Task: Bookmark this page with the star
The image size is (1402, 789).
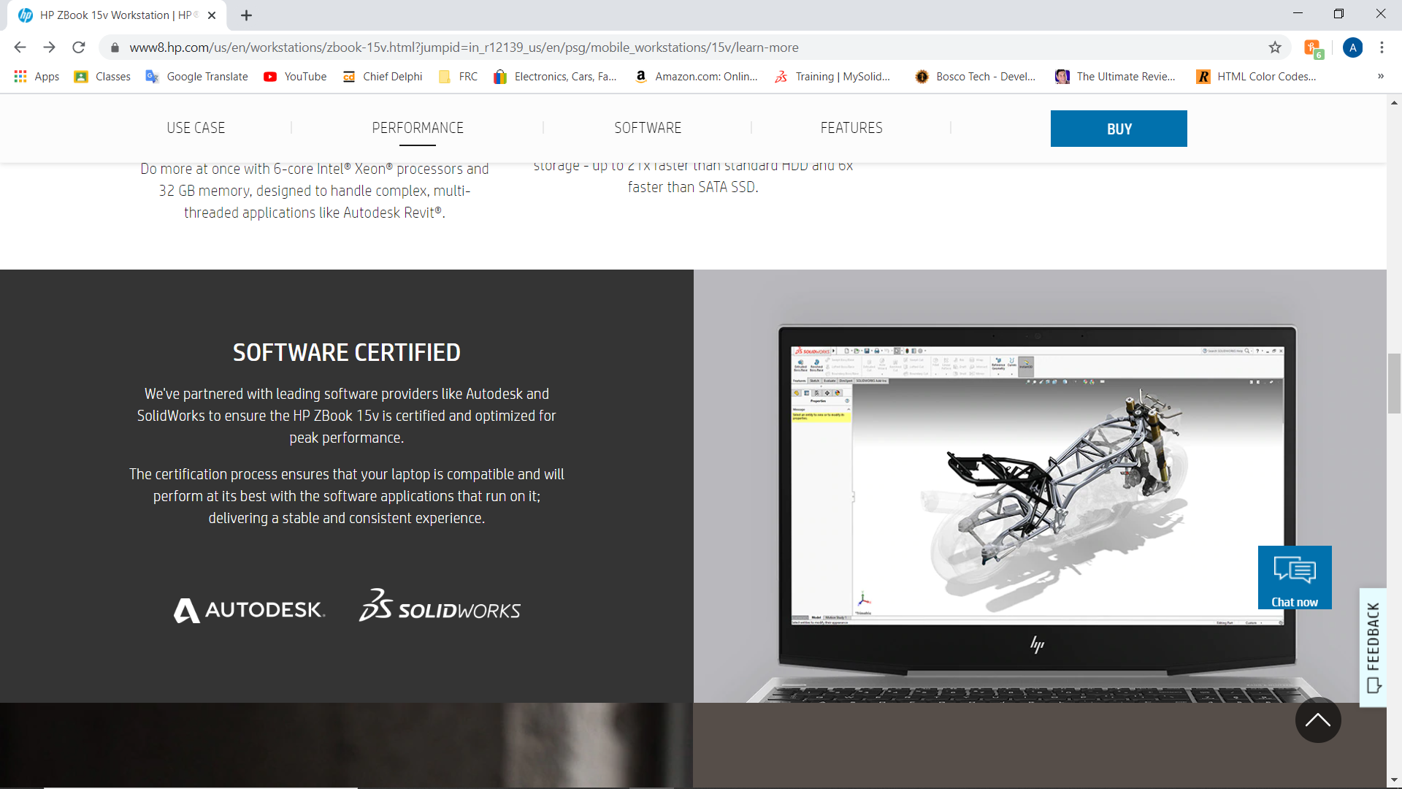Action: coord(1275,47)
